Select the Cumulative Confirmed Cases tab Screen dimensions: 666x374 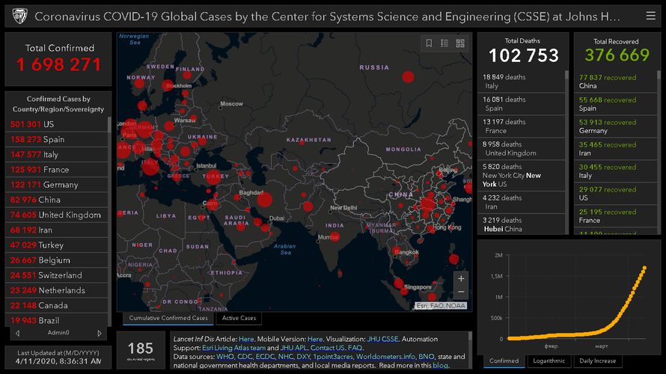pyautogui.click(x=168, y=319)
